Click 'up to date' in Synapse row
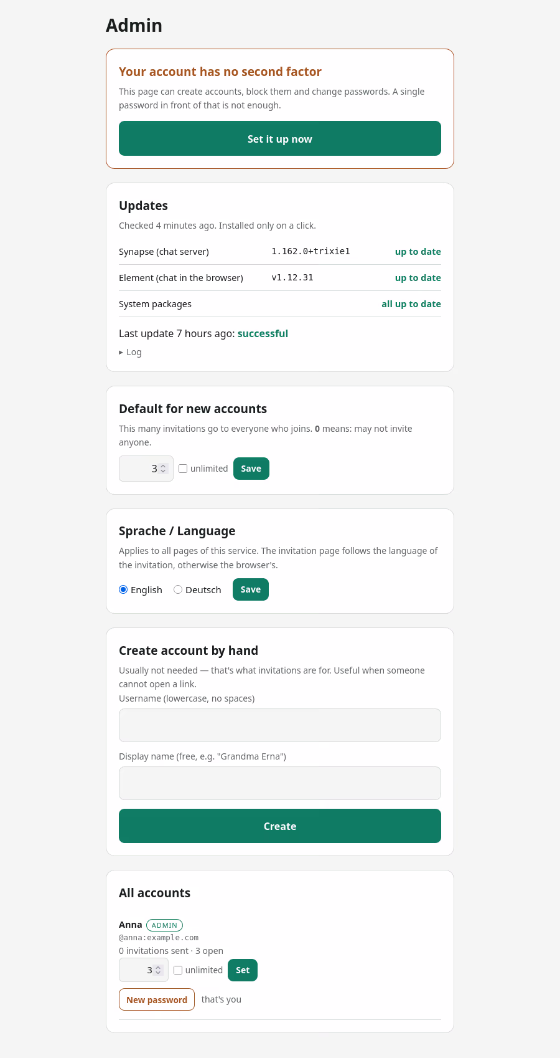The height and width of the screenshot is (1058, 560). coord(418,252)
